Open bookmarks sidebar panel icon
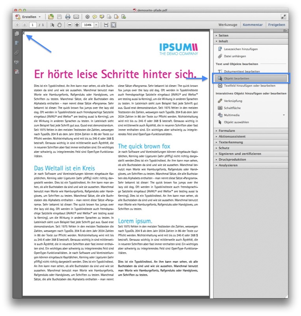 click(x=17, y=43)
